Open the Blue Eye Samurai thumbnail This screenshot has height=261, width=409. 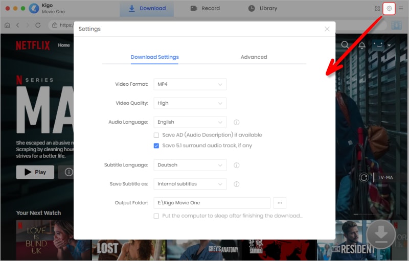(x=279, y=250)
